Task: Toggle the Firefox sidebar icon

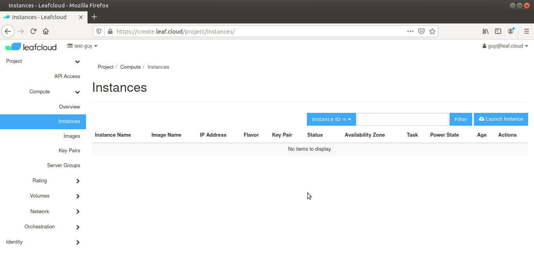Action: point(498,31)
